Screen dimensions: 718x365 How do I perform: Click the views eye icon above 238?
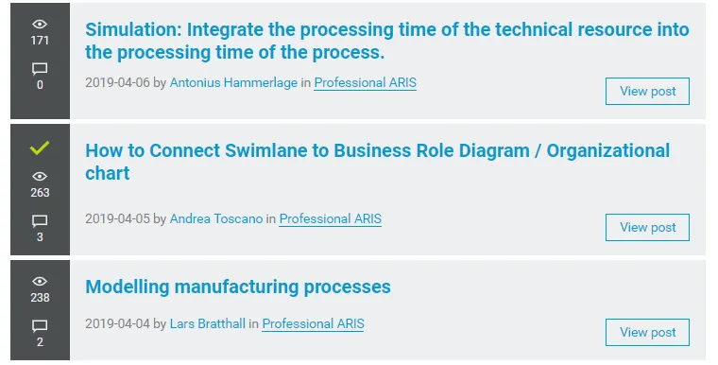pyautogui.click(x=40, y=282)
